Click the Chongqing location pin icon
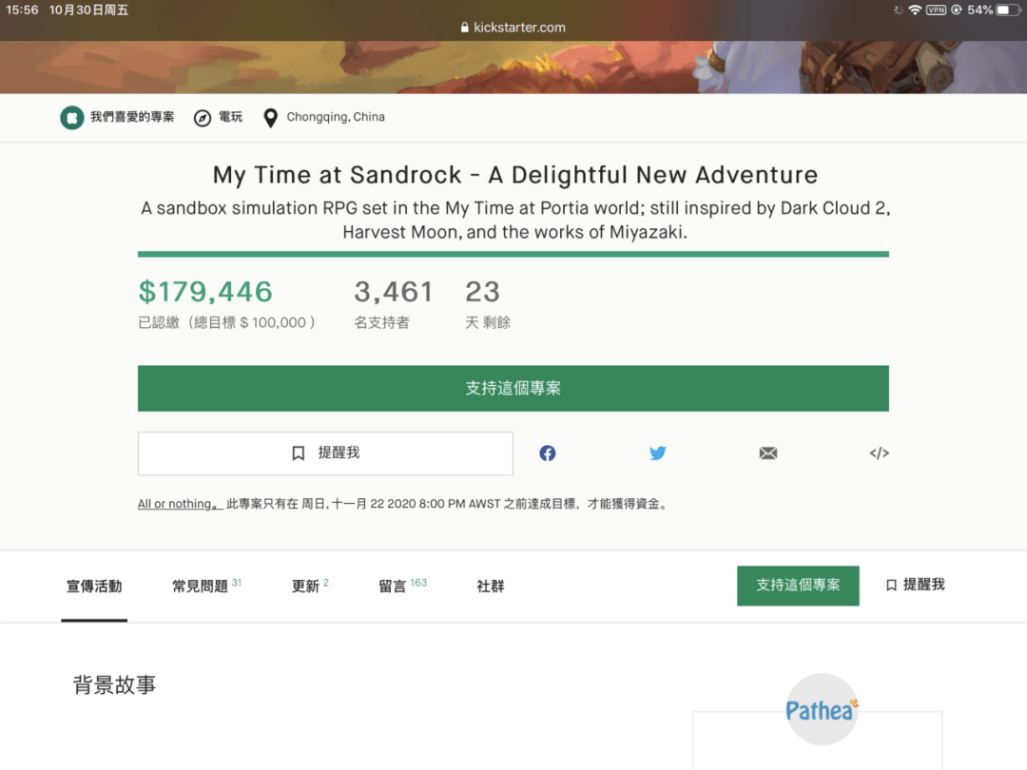The width and height of the screenshot is (1027, 770). [270, 118]
